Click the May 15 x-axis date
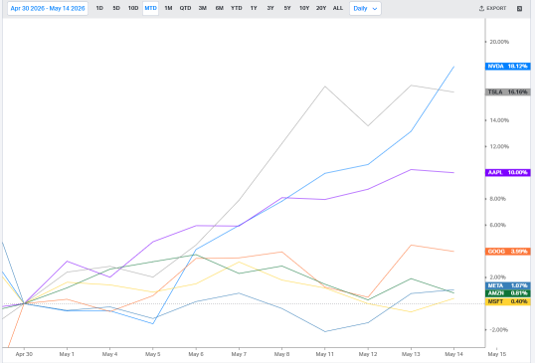Screen dimensions: 535x363 tap(497, 354)
